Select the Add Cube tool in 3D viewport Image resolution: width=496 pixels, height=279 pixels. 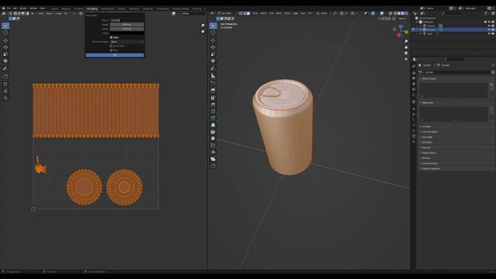213,83
